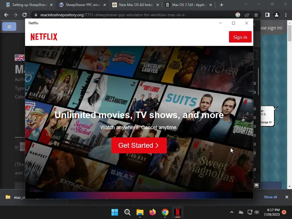This screenshot has height=219, width=292.
Task: Open Chrome's three-dot menu
Action: point(286,15)
